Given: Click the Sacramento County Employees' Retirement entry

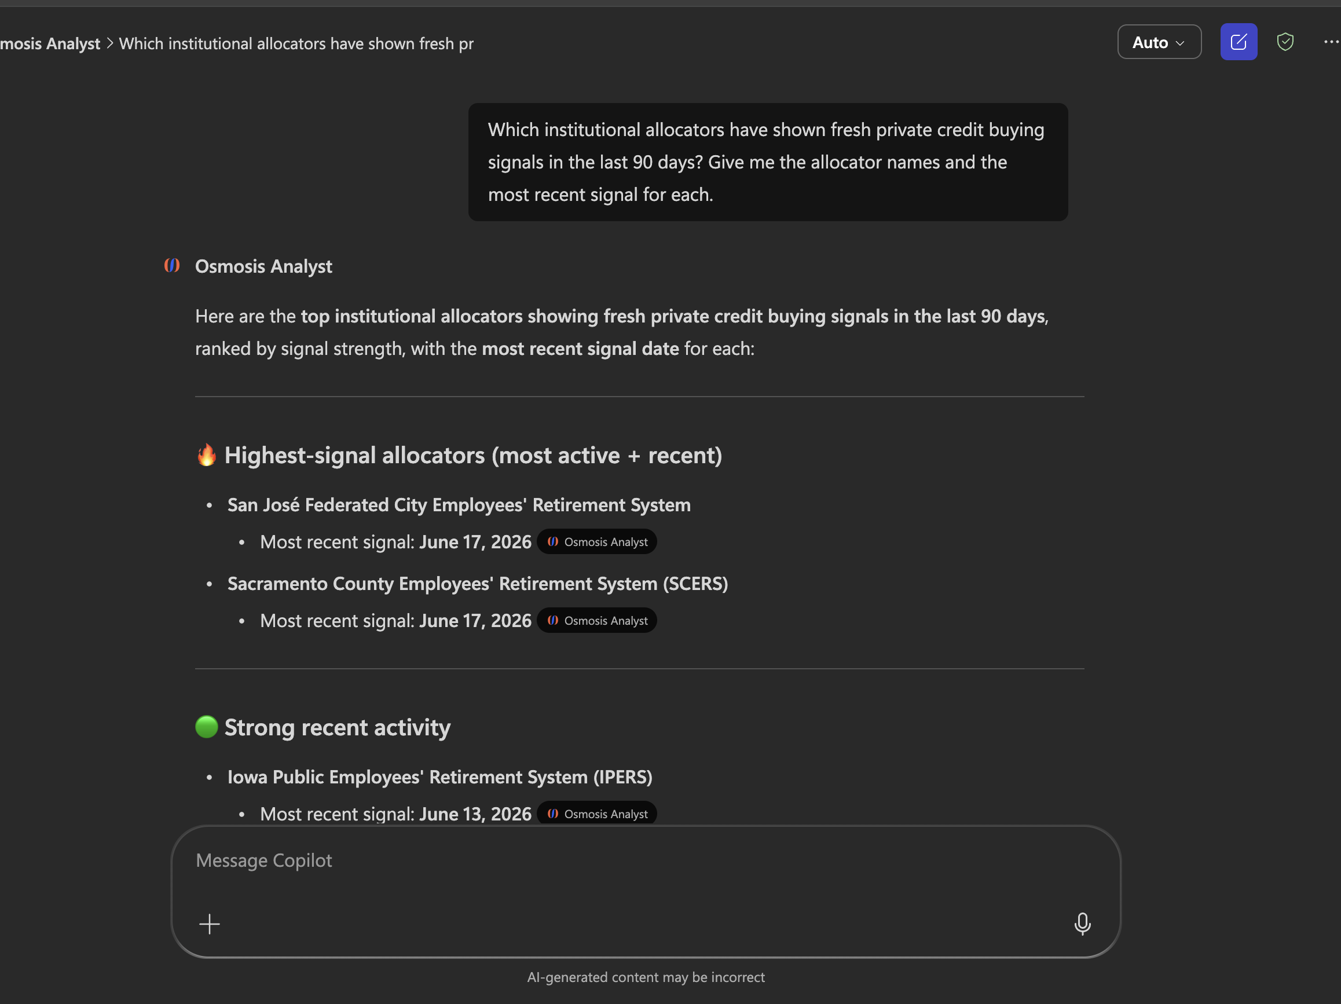Looking at the screenshot, I should [x=477, y=583].
